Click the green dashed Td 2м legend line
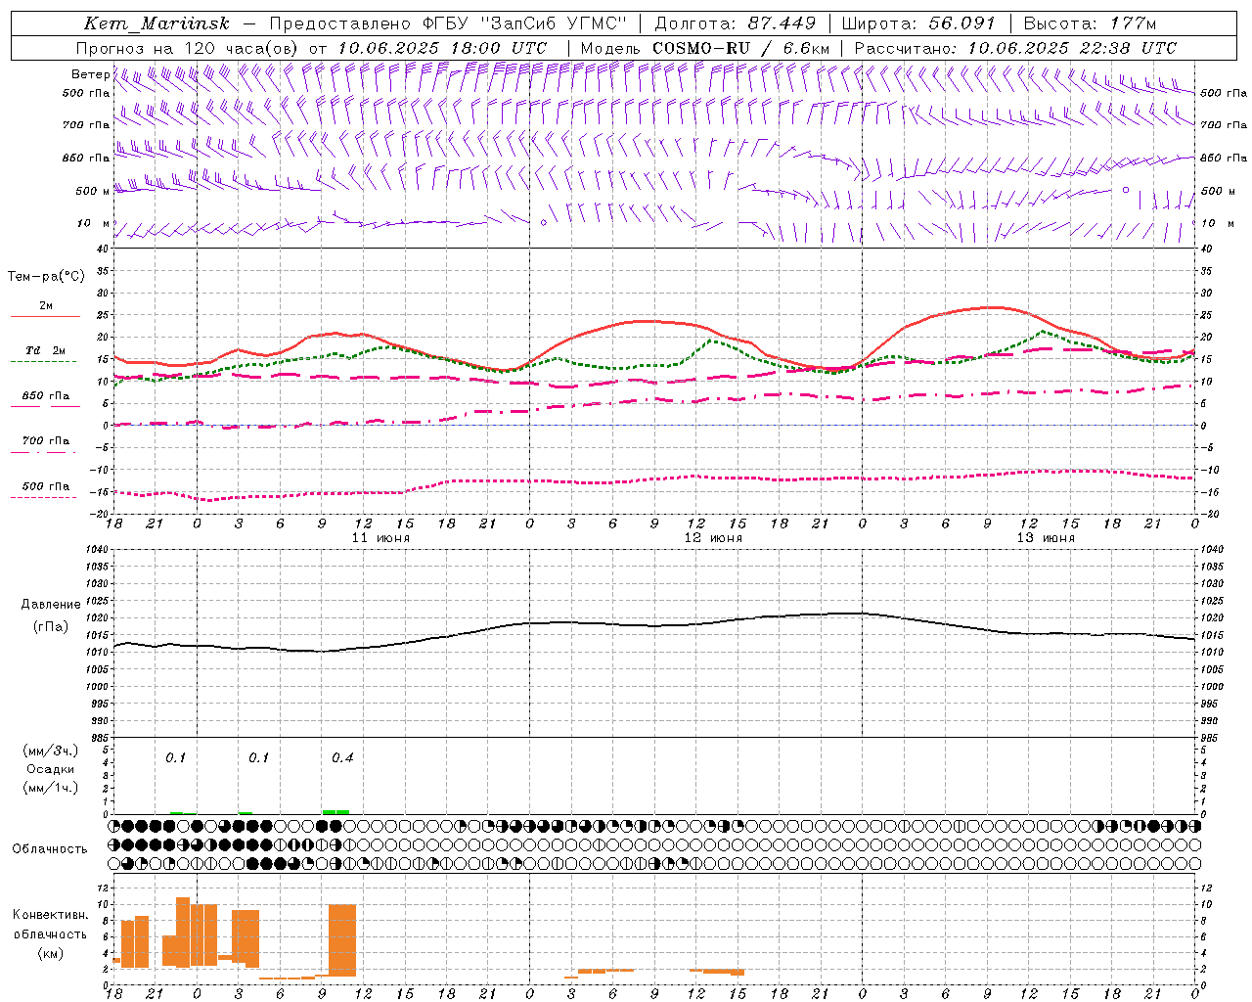 pos(44,360)
